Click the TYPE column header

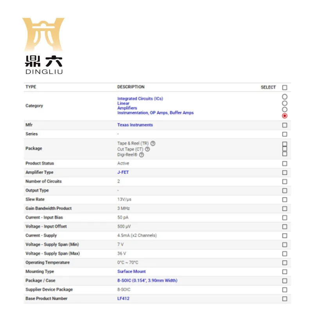pos(31,87)
